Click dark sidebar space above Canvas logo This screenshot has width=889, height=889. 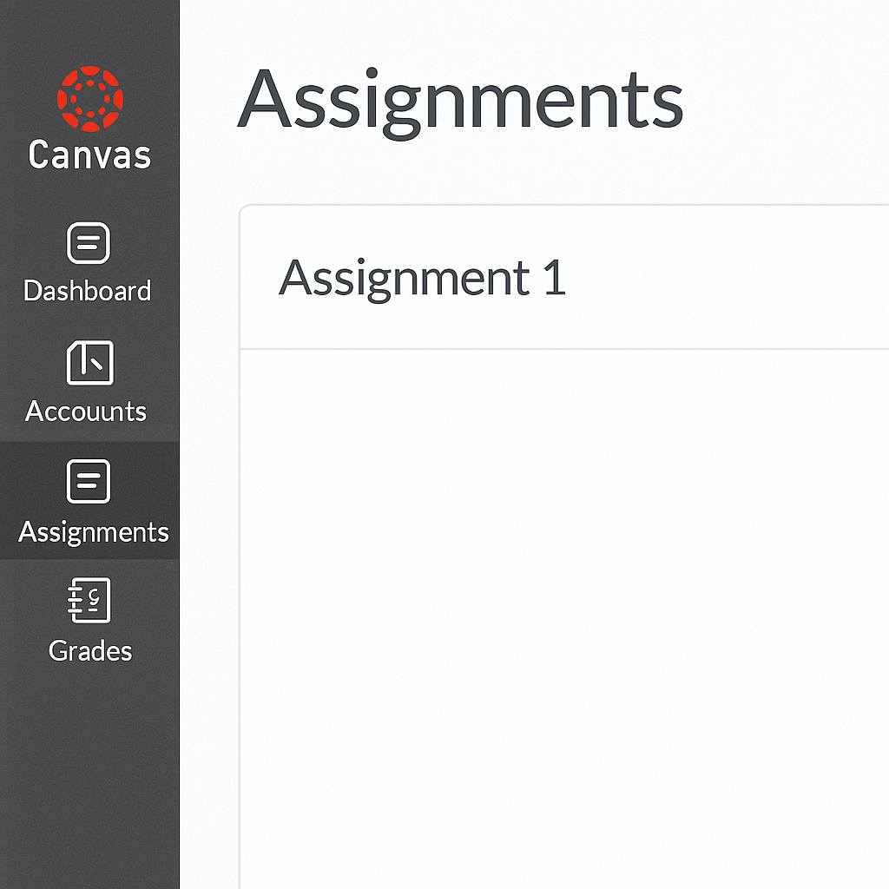(x=89, y=30)
